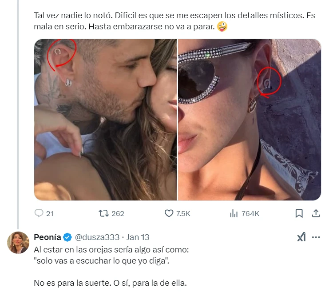This screenshot has width=325, height=292.
Task: Click the Jan 13 timestamp
Action: pos(138,237)
